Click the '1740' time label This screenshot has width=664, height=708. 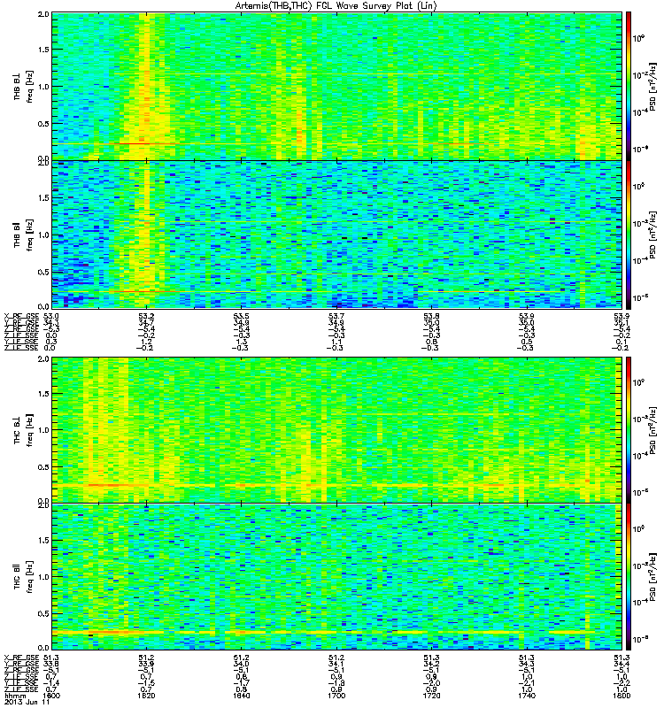[527, 696]
